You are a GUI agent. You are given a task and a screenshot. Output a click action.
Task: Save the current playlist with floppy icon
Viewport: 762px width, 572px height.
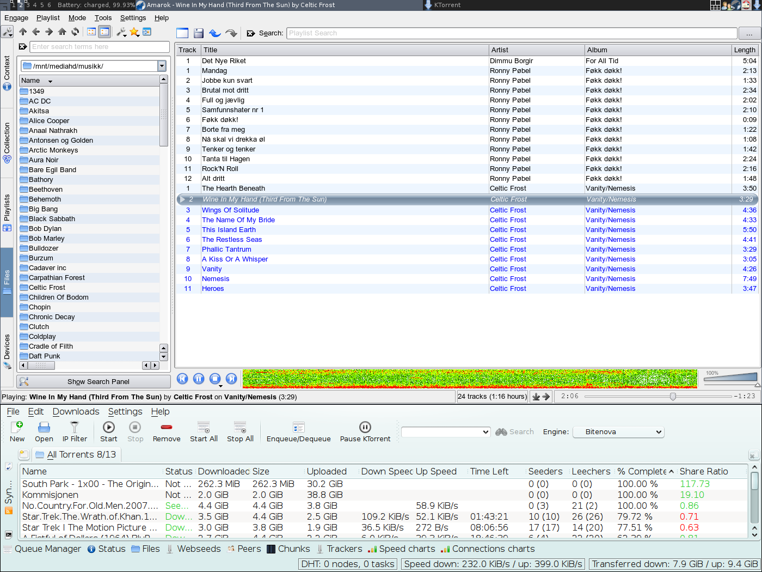pyautogui.click(x=199, y=33)
